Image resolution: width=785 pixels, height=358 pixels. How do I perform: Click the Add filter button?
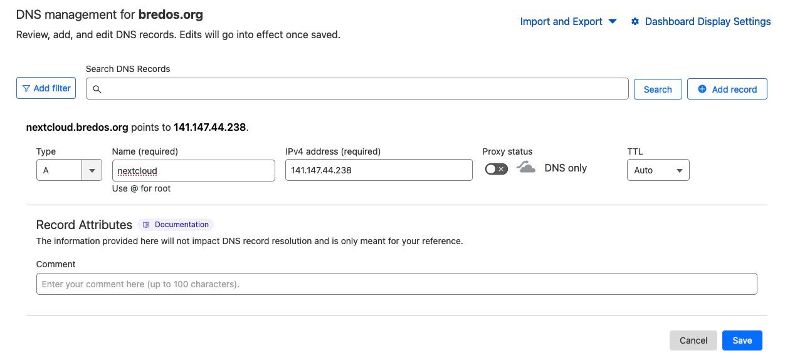[46, 88]
